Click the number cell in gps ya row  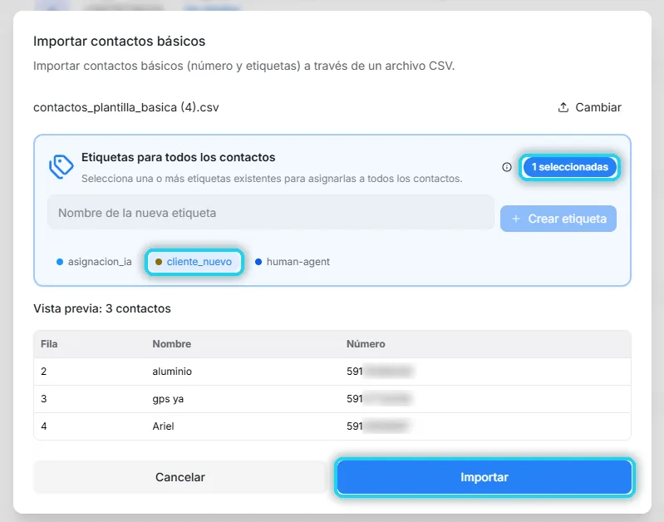(380, 399)
